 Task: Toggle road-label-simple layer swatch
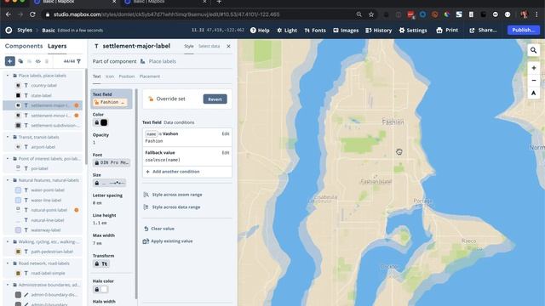[18, 273]
